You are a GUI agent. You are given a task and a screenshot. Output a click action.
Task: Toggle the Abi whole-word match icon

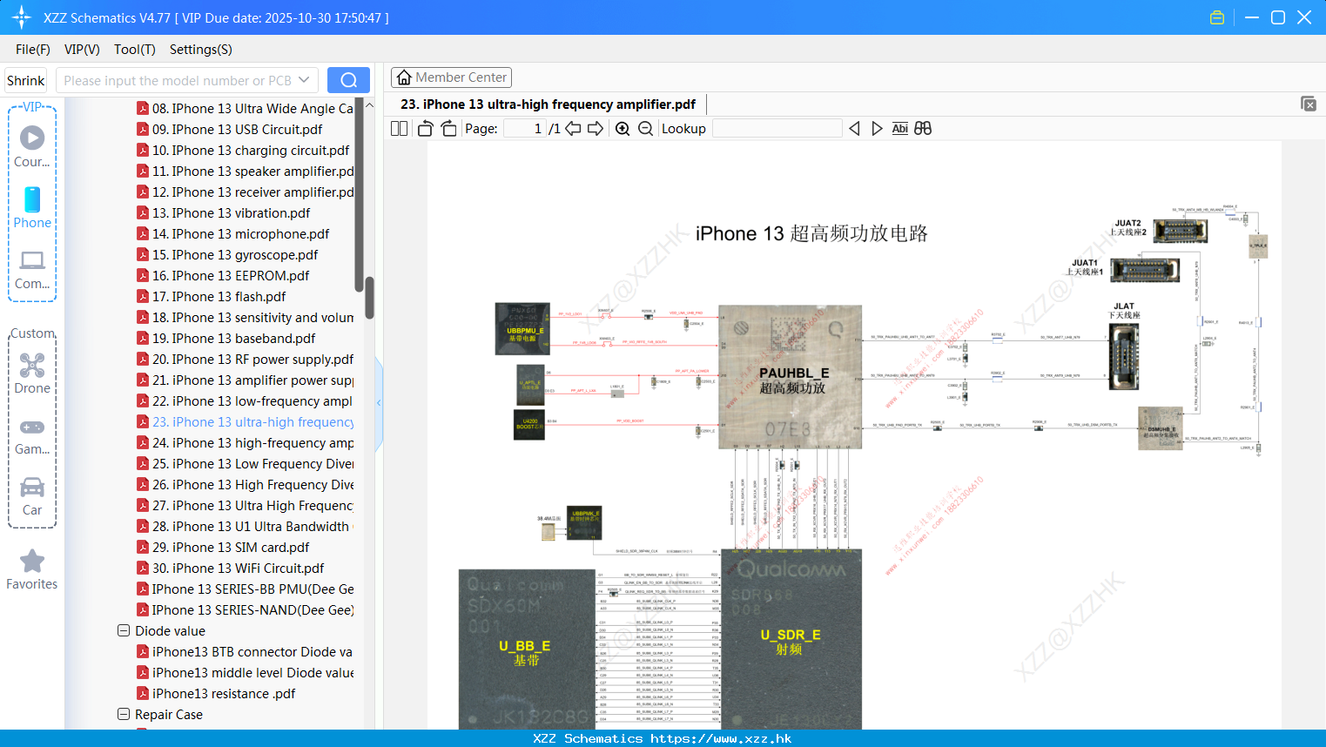900,128
